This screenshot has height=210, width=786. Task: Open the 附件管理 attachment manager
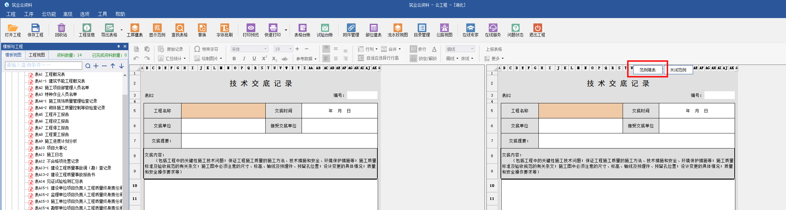click(x=351, y=30)
